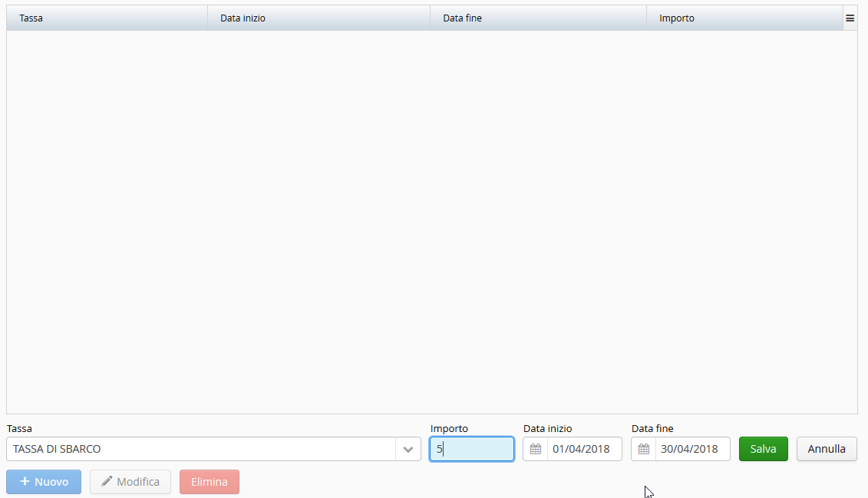Click the pencil icon on Modifica
868x498 pixels.
point(107,482)
